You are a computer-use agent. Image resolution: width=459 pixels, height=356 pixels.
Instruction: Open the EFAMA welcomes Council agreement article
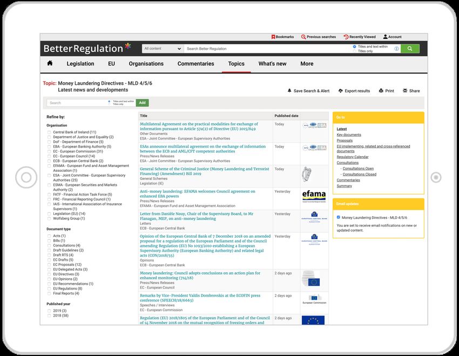click(198, 194)
